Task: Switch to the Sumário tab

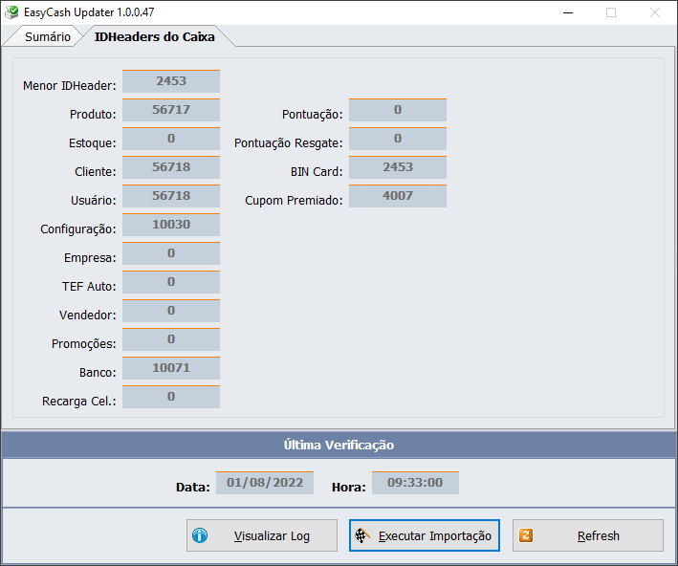Action: [47, 36]
